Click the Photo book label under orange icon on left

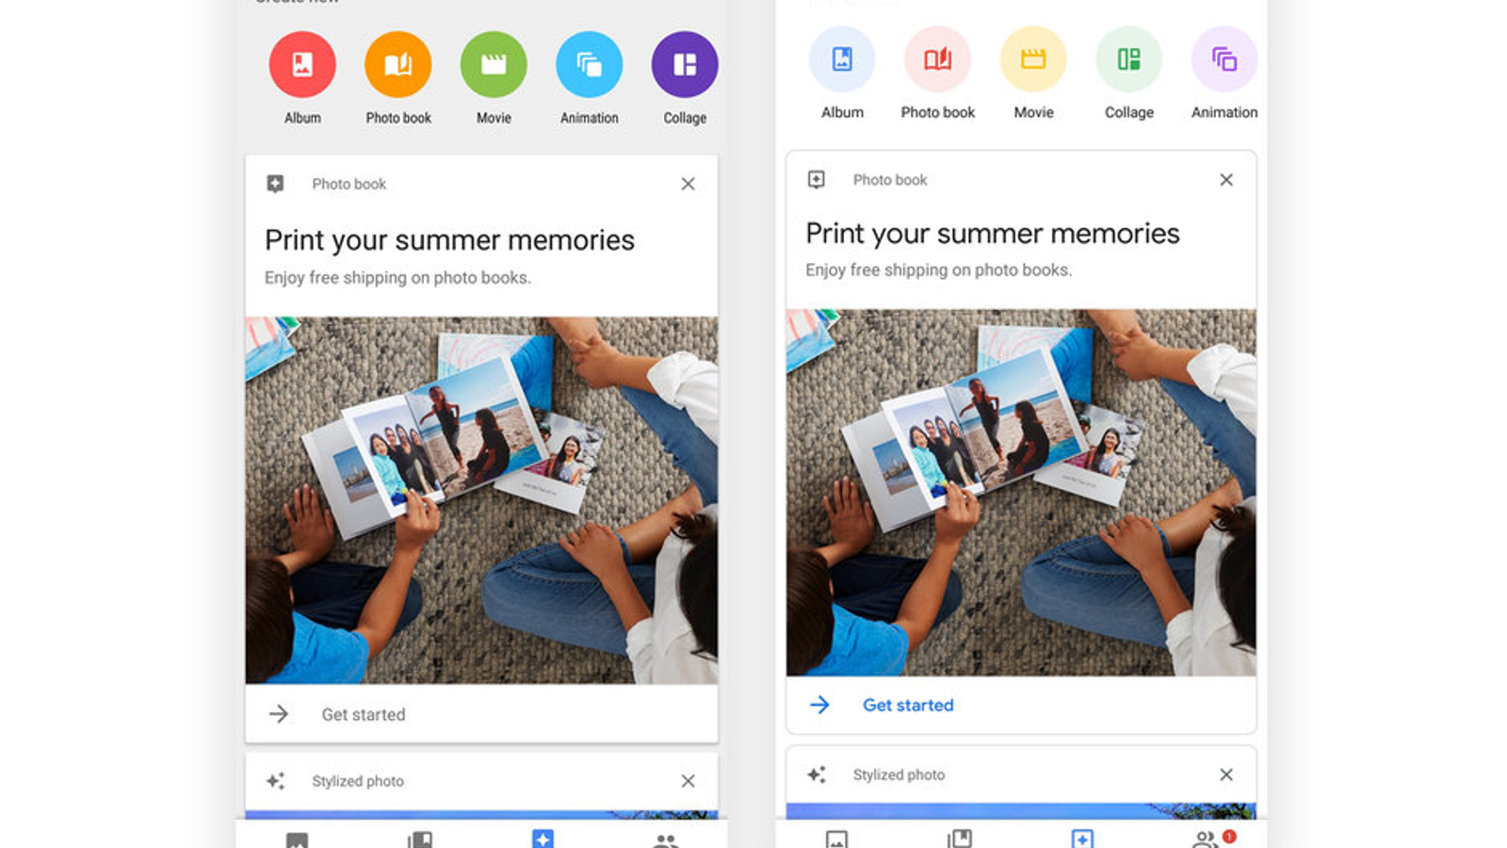(398, 118)
